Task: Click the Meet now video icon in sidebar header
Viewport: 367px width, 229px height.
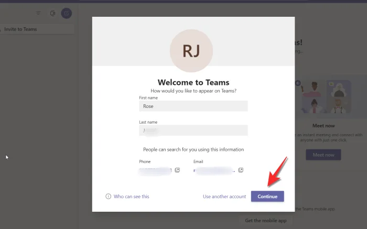Action: coord(52,13)
